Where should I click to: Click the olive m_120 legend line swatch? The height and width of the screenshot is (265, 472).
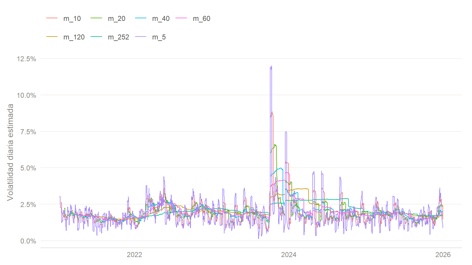click(x=52, y=37)
